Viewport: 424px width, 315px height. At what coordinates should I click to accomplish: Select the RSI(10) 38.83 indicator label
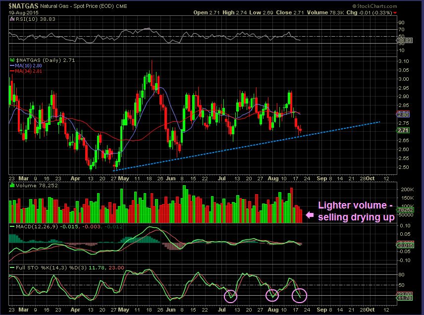[x=36, y=19]
